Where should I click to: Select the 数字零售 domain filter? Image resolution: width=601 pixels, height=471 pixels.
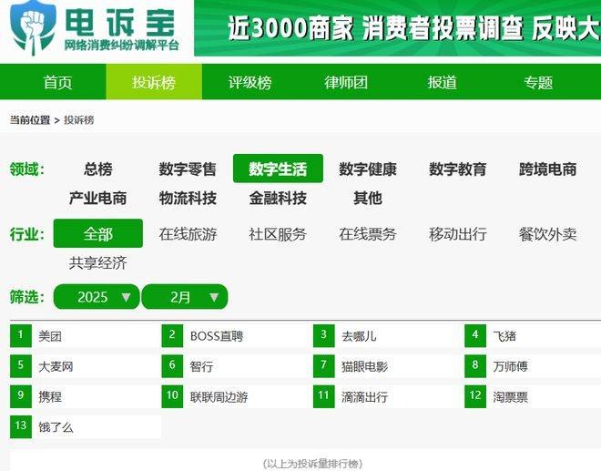[188, 169]
